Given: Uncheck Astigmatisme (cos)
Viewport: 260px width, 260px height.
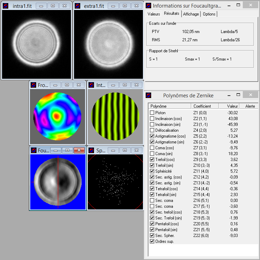Looking at the screenshot, I should point(152,136).
